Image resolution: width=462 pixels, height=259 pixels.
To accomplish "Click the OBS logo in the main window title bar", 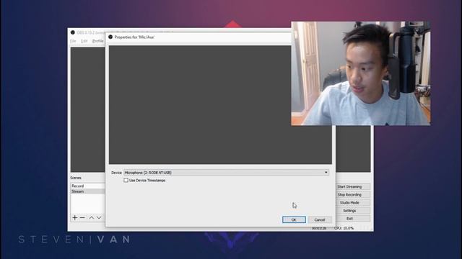I will (73, 32).
